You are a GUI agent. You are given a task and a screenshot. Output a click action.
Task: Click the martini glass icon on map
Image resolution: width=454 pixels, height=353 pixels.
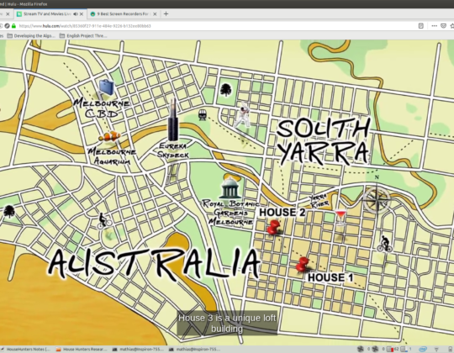pyautogui.click(x=340, y=218)
